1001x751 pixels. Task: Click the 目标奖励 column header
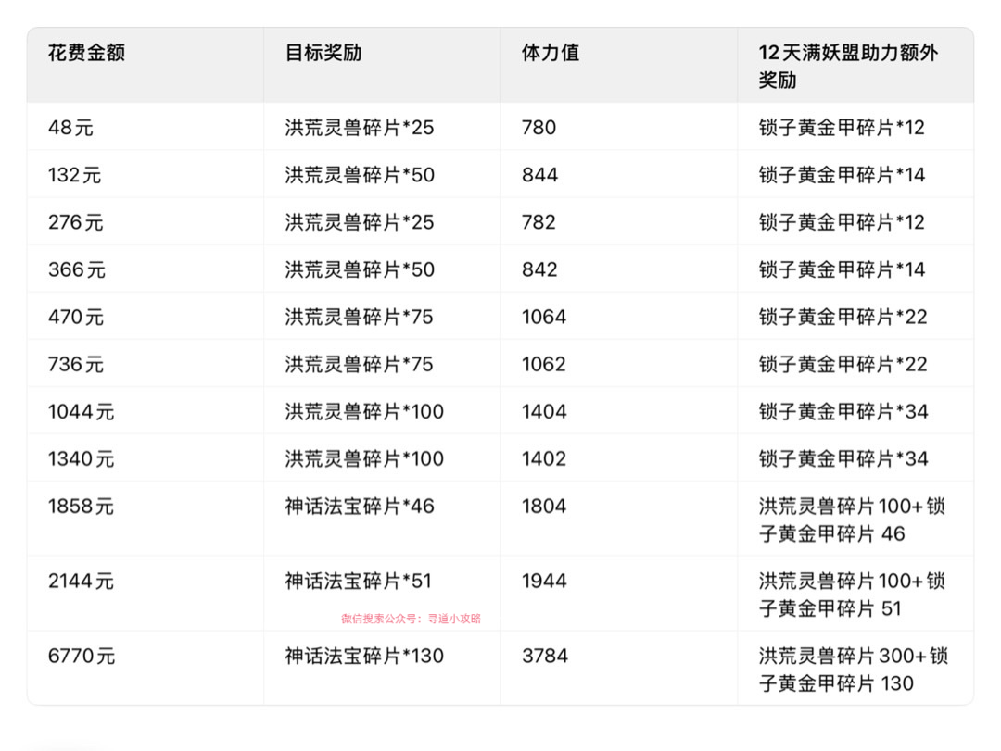coord(323,53)
